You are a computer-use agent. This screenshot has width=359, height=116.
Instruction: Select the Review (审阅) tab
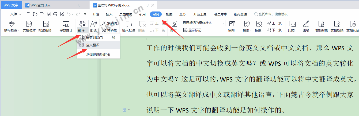[156, 14]
